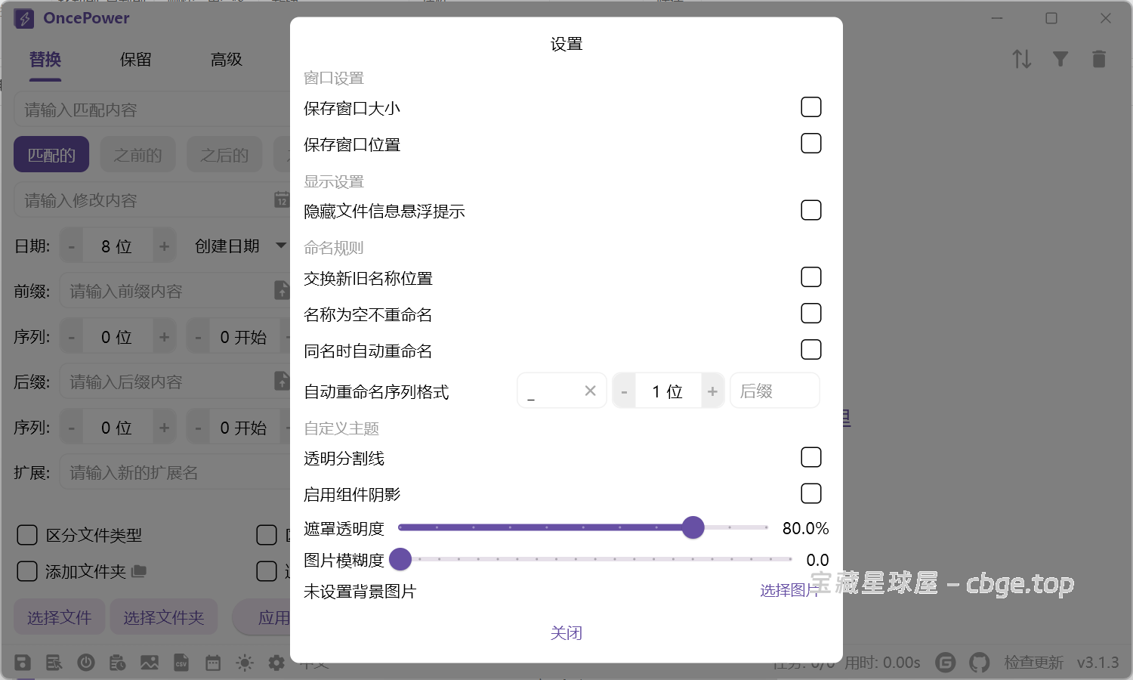Click the trash delete icon in main window
This screenshot has width=1133, height=680.
[1099, 59]
